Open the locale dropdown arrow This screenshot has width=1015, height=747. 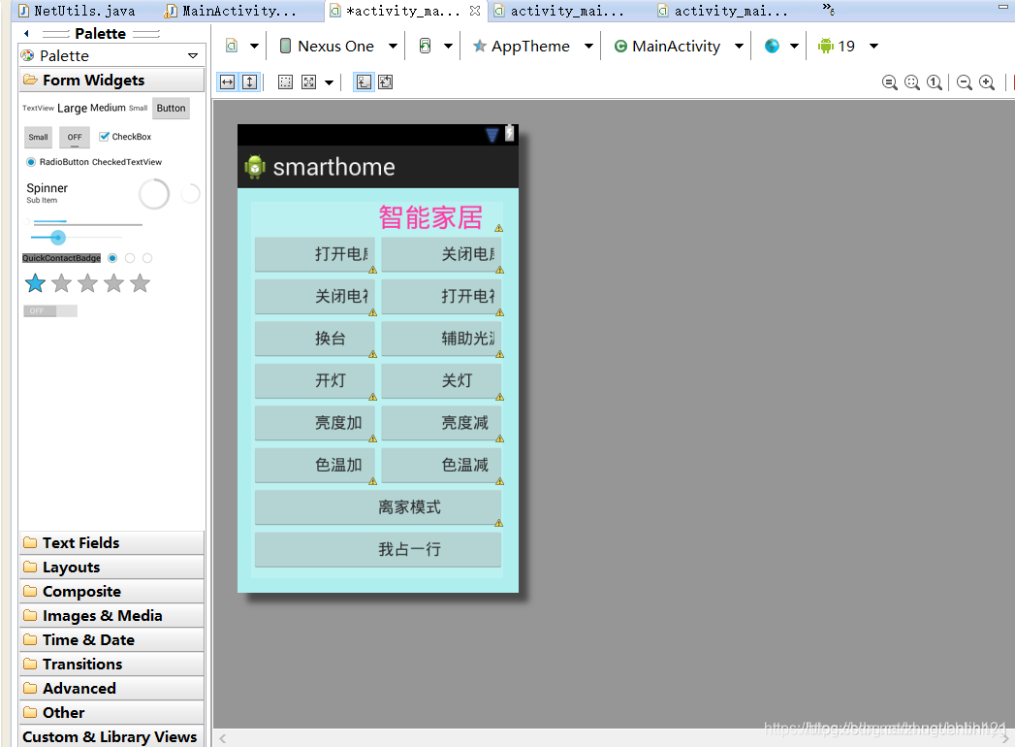pos(794,46)
